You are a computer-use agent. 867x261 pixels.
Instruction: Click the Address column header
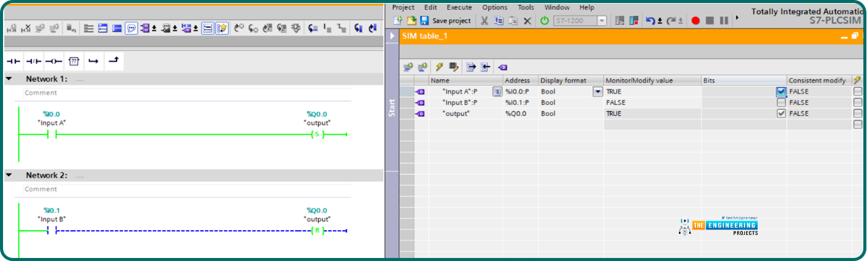point(521,80)
